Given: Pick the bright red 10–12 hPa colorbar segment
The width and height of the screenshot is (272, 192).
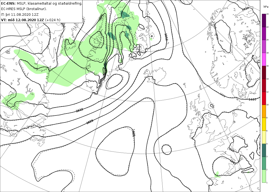Looking at the screenshot, I should click(264, 98).
